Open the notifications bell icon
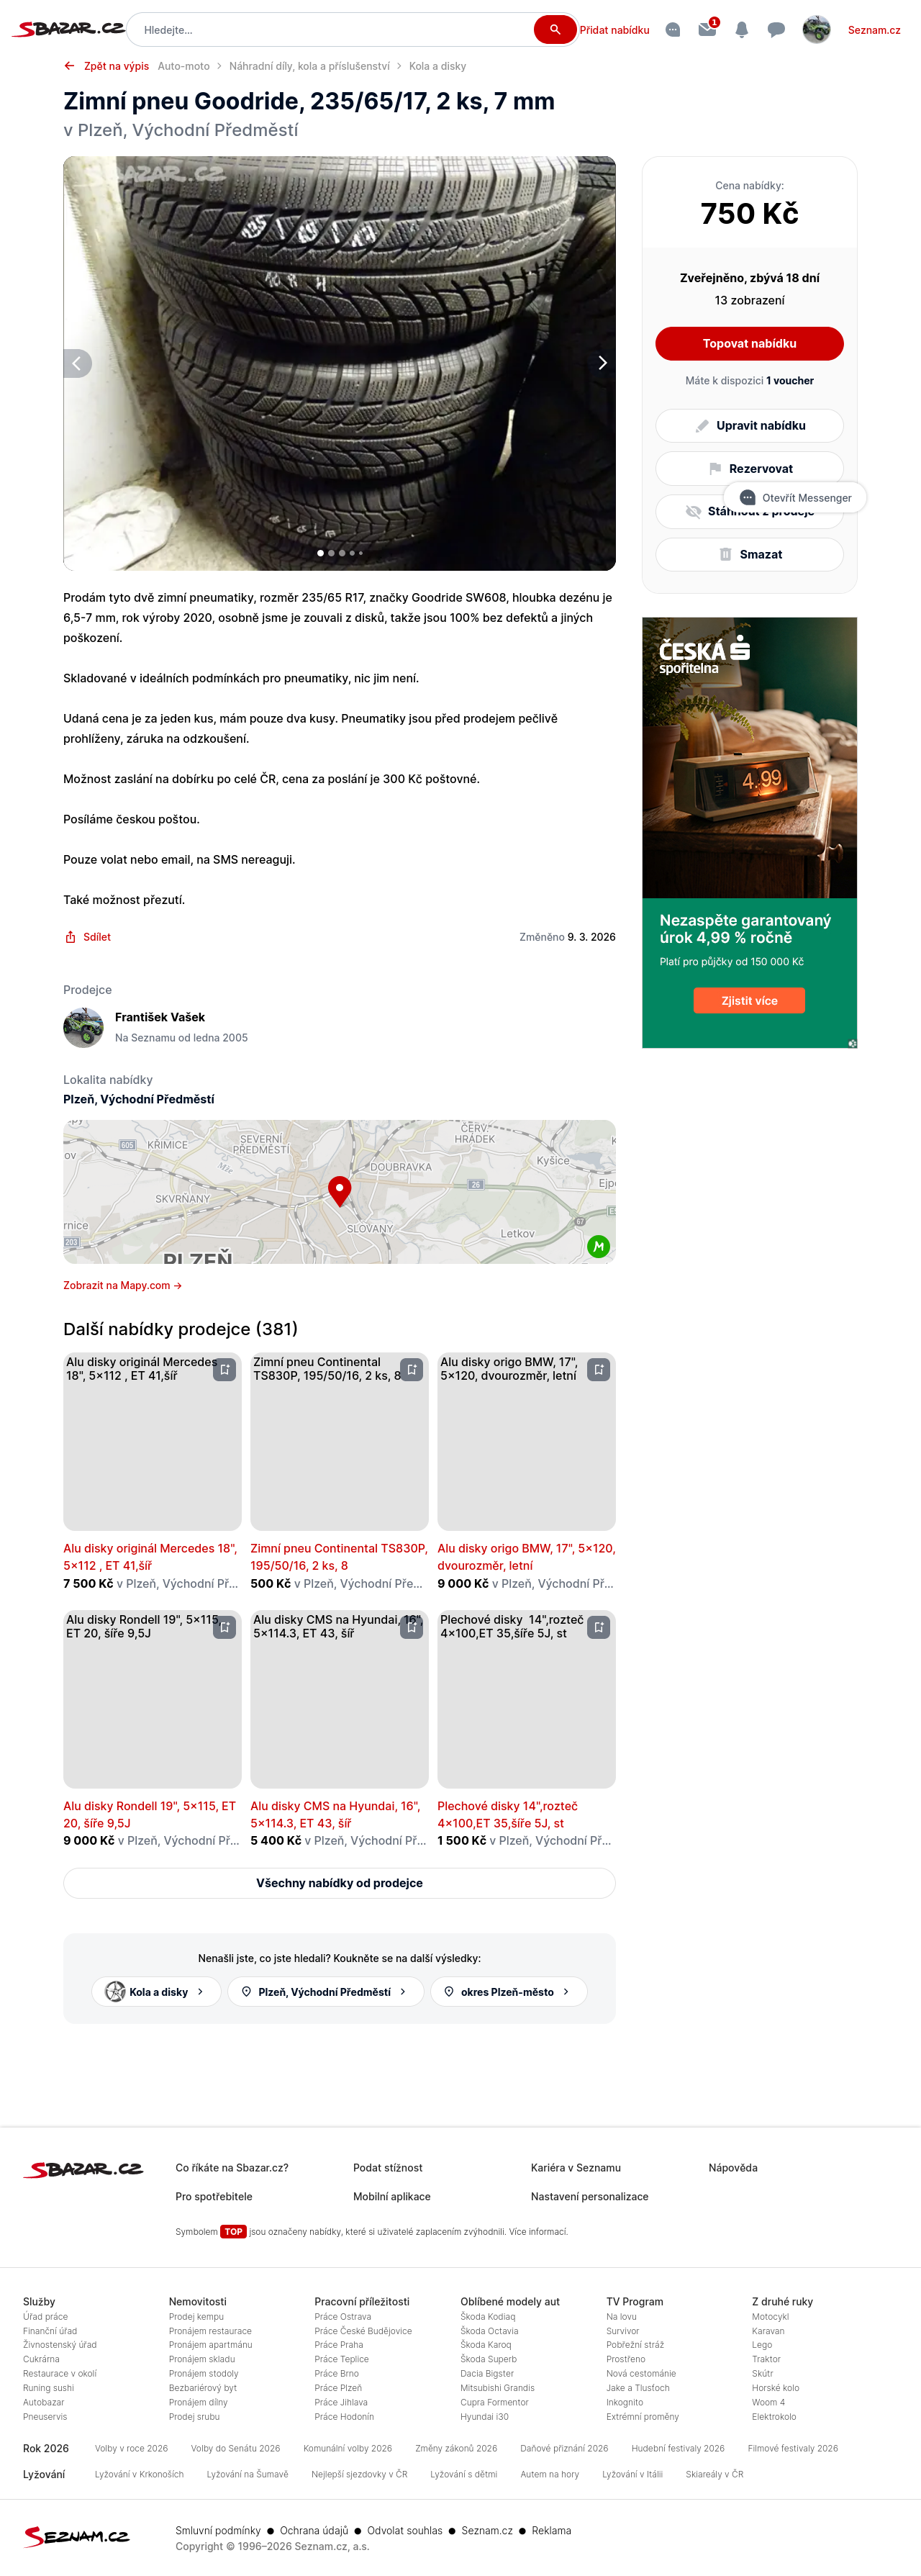The width and height of the screenshot is (921, 2576). [741, 30]
